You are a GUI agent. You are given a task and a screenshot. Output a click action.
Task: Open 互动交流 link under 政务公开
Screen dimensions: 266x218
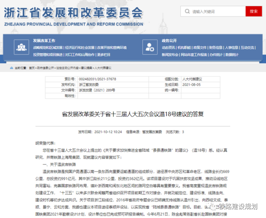[247, 48]
